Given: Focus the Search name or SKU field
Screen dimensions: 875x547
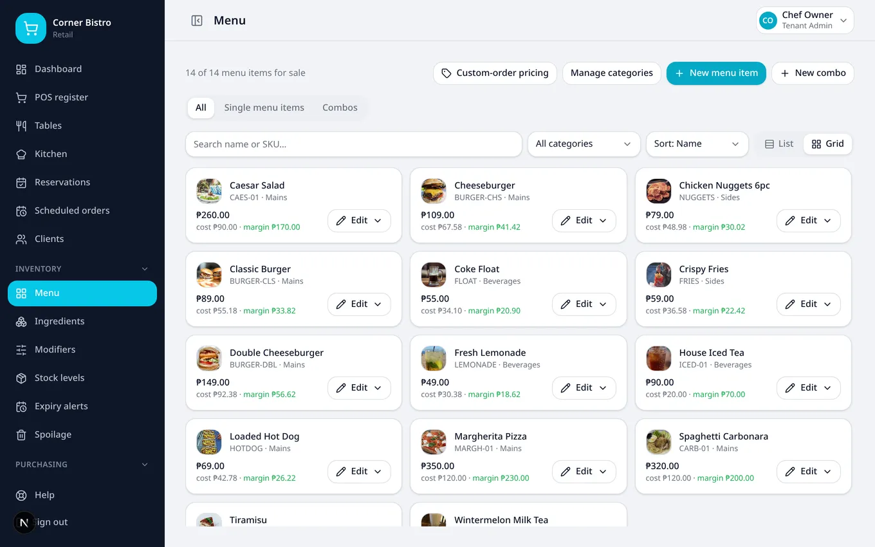Looking at the screenshot, I should pos(353,144).
